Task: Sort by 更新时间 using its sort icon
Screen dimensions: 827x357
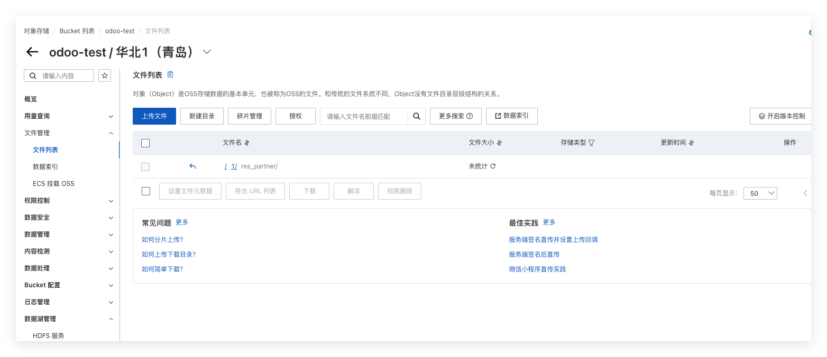Action: [691, 143]
